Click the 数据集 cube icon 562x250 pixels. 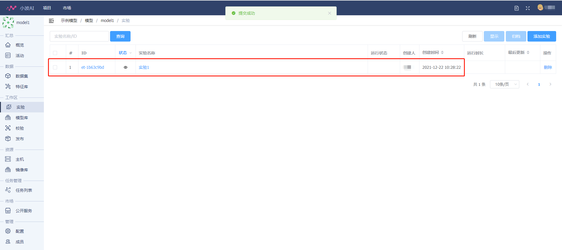point(8,76)
